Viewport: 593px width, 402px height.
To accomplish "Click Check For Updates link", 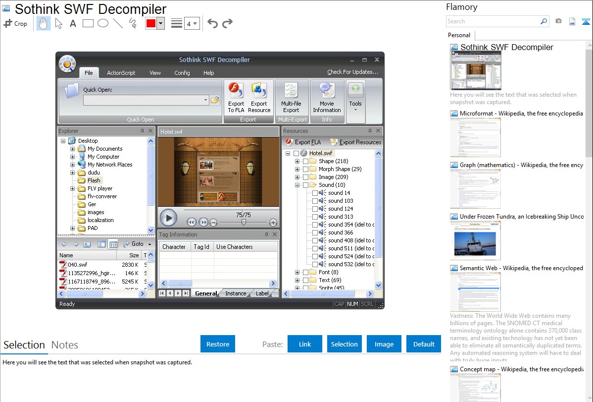I will click(352, 72).
